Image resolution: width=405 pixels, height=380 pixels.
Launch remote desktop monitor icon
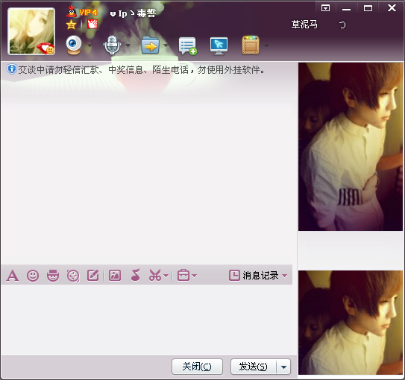click(219, 46)
